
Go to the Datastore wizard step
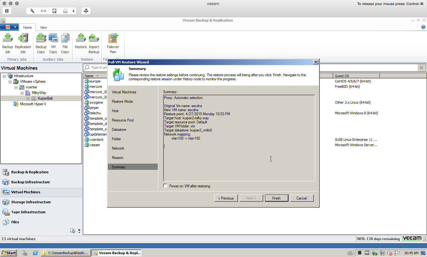point(119,130)
